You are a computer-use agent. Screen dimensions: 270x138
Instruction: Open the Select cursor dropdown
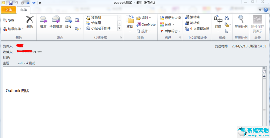[x=228, y=31]
